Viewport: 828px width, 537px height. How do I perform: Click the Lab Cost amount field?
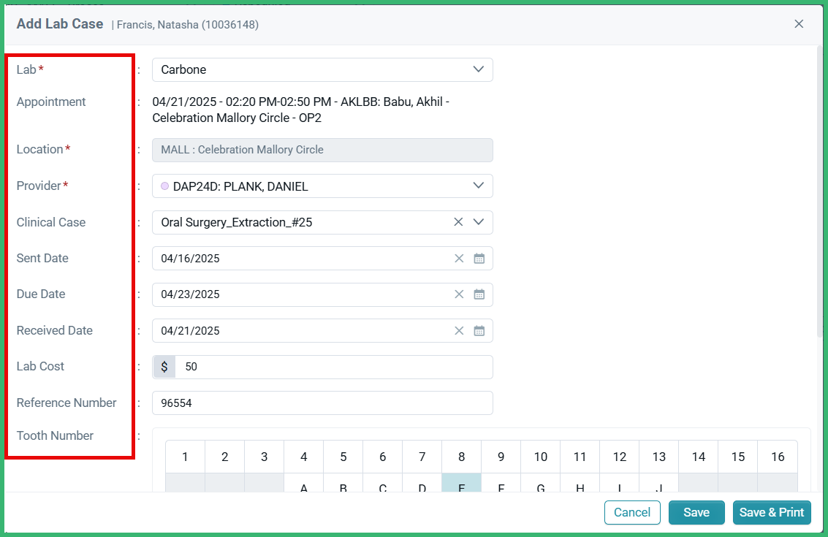(329, 366)
